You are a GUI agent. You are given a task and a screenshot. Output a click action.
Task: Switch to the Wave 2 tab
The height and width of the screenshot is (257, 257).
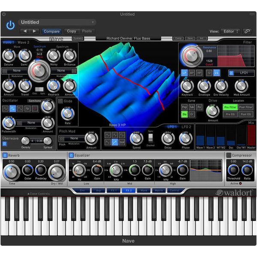(24, 42)
